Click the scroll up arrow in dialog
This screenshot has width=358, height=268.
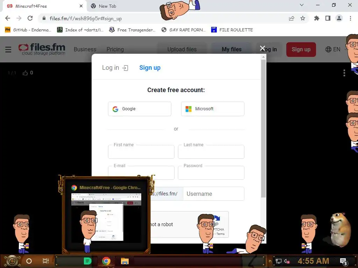tap(264, 57)
